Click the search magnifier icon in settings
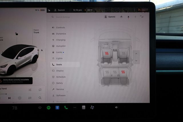The width and height of the screenshot is (183, 122). point(53,17)
